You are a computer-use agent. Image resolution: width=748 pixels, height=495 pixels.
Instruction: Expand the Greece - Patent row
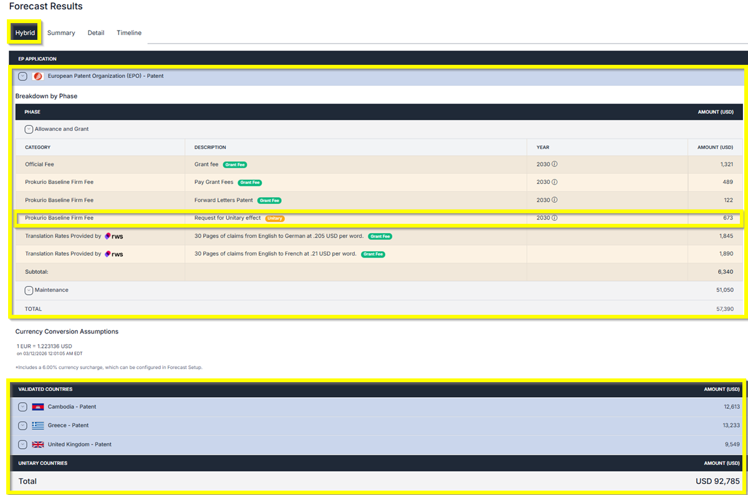(x=22, y=426)
